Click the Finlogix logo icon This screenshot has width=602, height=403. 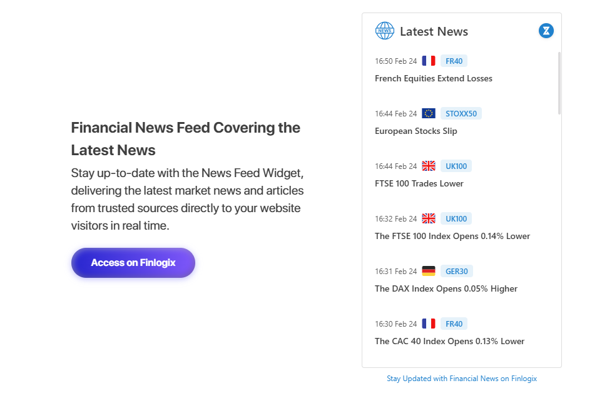coord(546,31)
